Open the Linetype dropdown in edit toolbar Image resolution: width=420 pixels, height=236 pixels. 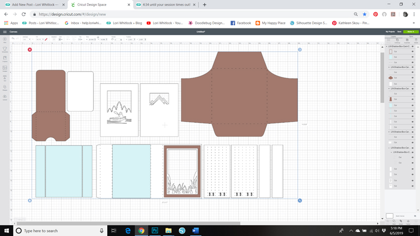(x=26, y=39)
